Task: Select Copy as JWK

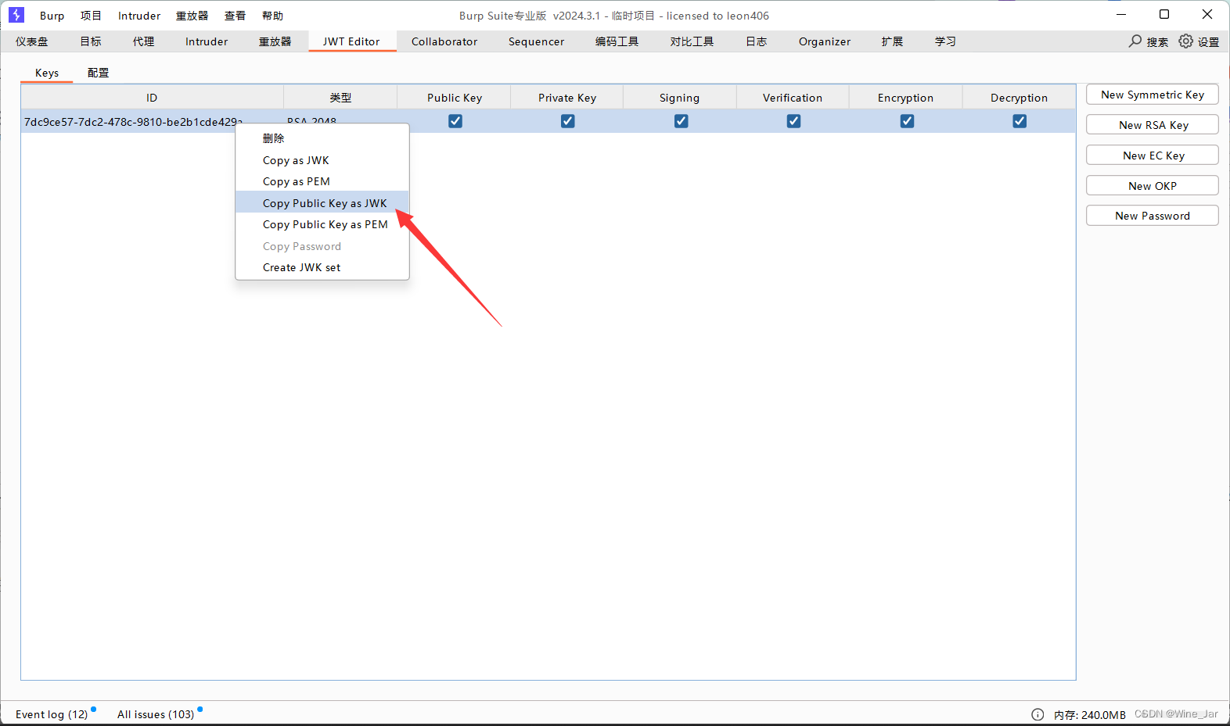Action: (x=322, y=160)
